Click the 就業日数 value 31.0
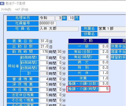The width and height of the screenshot is (126, 106). click(44, 41)
